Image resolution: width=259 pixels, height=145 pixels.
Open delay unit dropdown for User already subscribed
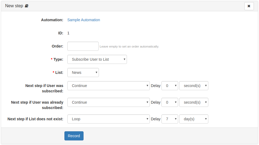(194, 102)
